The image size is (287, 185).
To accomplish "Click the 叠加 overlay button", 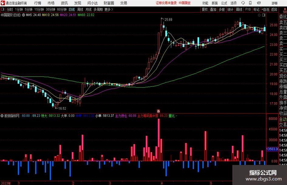I will (213, 9).
